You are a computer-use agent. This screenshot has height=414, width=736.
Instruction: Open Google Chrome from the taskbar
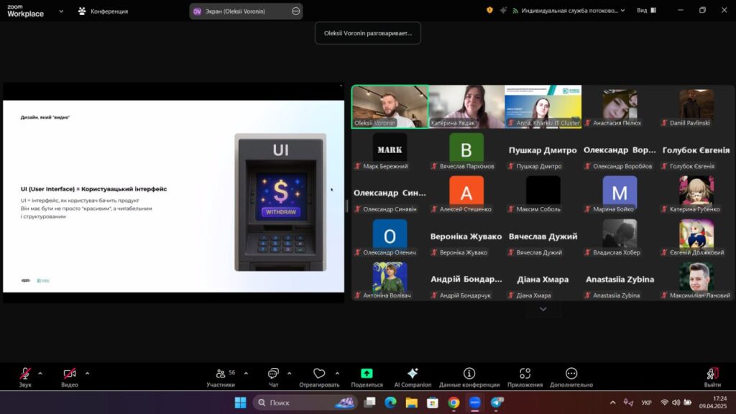click(x=454, y=402)
